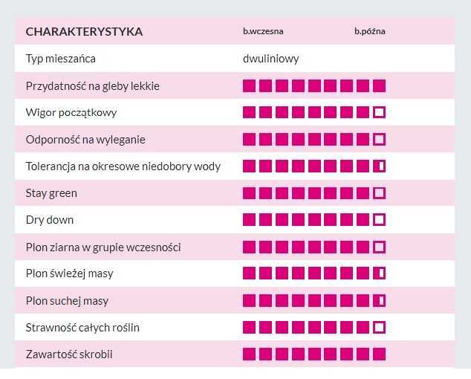Image resolution: width=471 pixels, height=379 pixels.
Task: Toggle the empty last square in Odporność na wyleganie row
Action: tap(380, 140)
